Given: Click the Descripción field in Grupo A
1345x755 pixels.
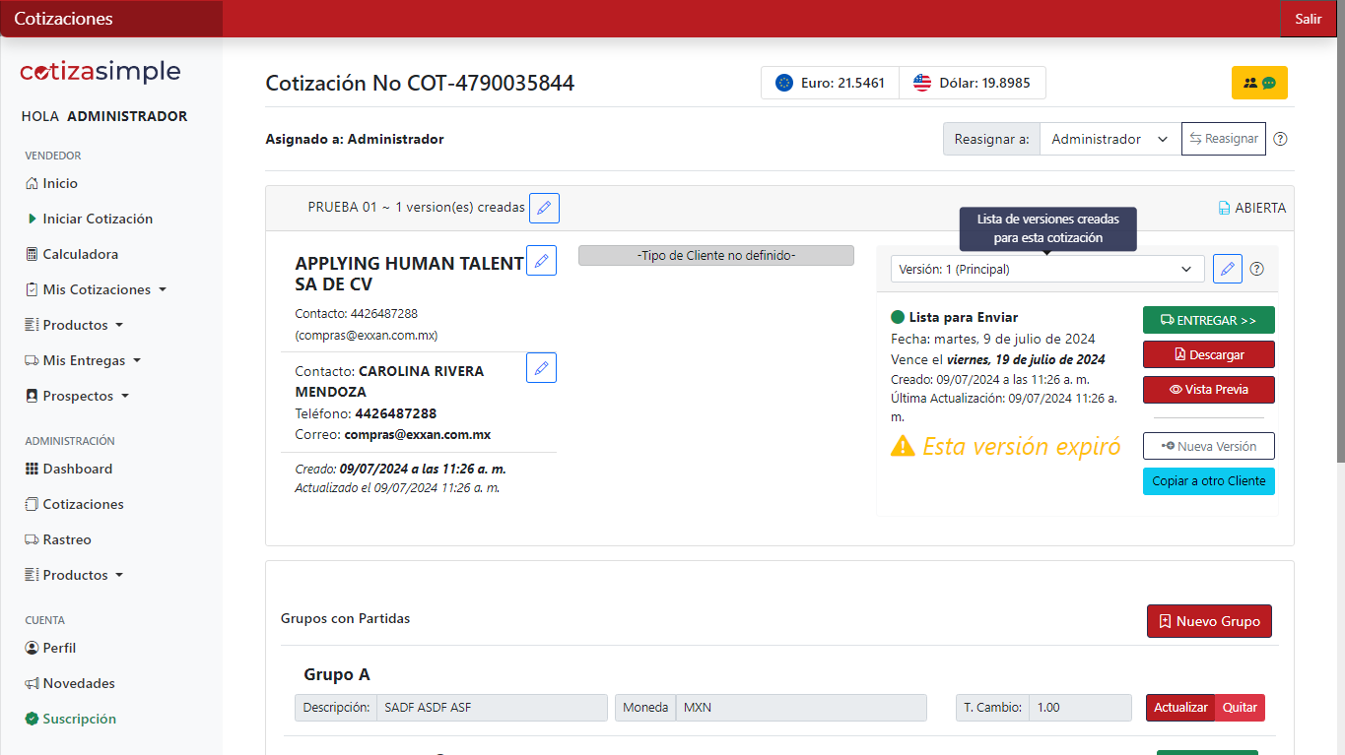Looking at the screenshot, I should point(491,707).
